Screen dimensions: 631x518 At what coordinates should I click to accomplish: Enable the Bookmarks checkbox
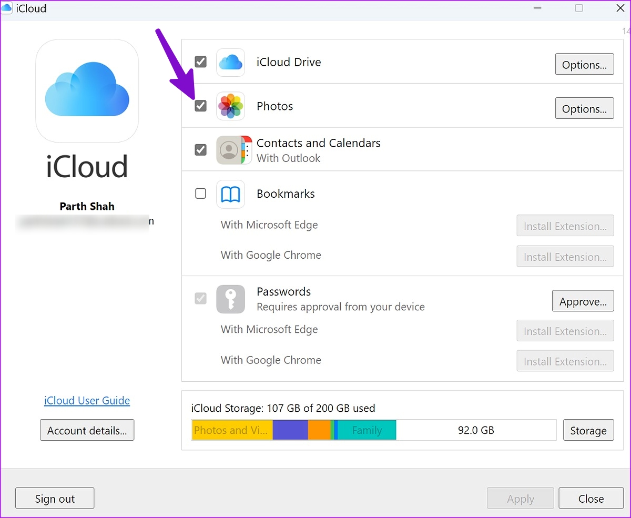pyautogui.click(x=200, y=194)
